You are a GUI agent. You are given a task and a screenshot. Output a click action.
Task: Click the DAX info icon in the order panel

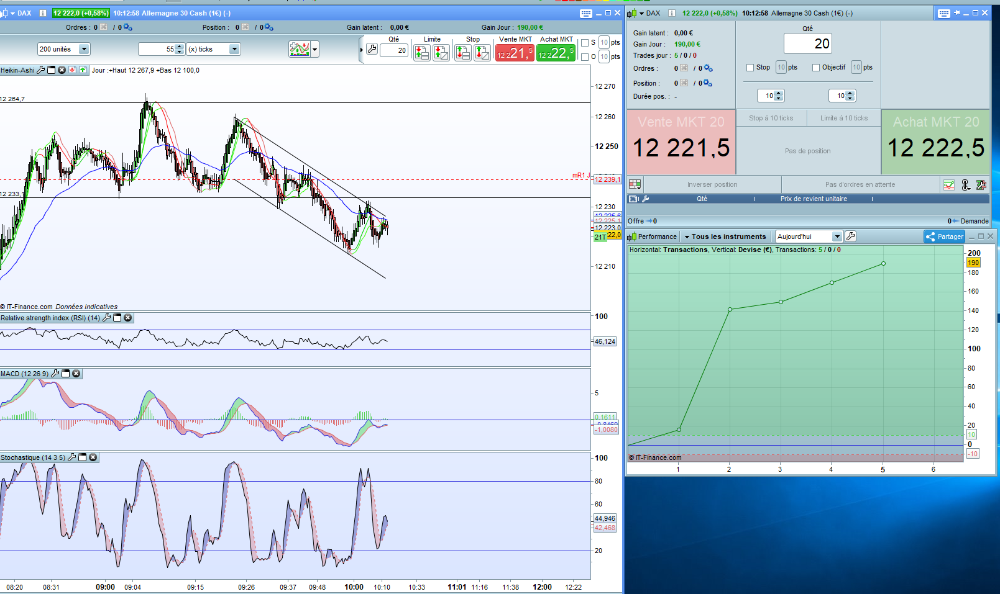[x=671, y=13]
